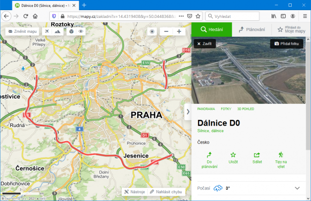311x201 pixels.
Task: Center map on my location
Action: tap(152, 31)
